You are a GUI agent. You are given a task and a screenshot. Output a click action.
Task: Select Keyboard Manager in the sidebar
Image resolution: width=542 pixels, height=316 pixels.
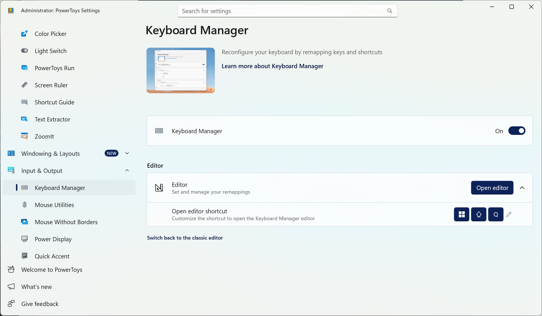(x=69, y=188)
